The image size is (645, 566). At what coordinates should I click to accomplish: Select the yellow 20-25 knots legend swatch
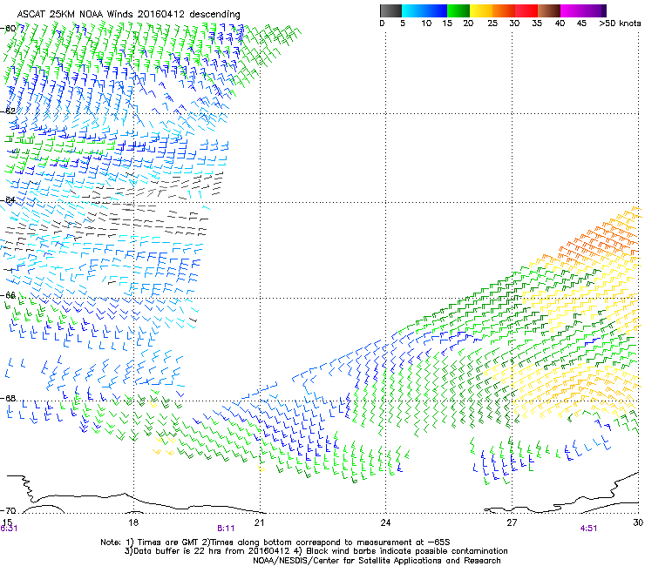(x=481, y=10)
